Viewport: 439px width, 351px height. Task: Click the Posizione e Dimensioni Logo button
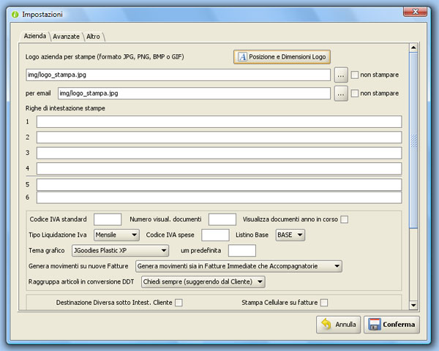click(283, 57)
